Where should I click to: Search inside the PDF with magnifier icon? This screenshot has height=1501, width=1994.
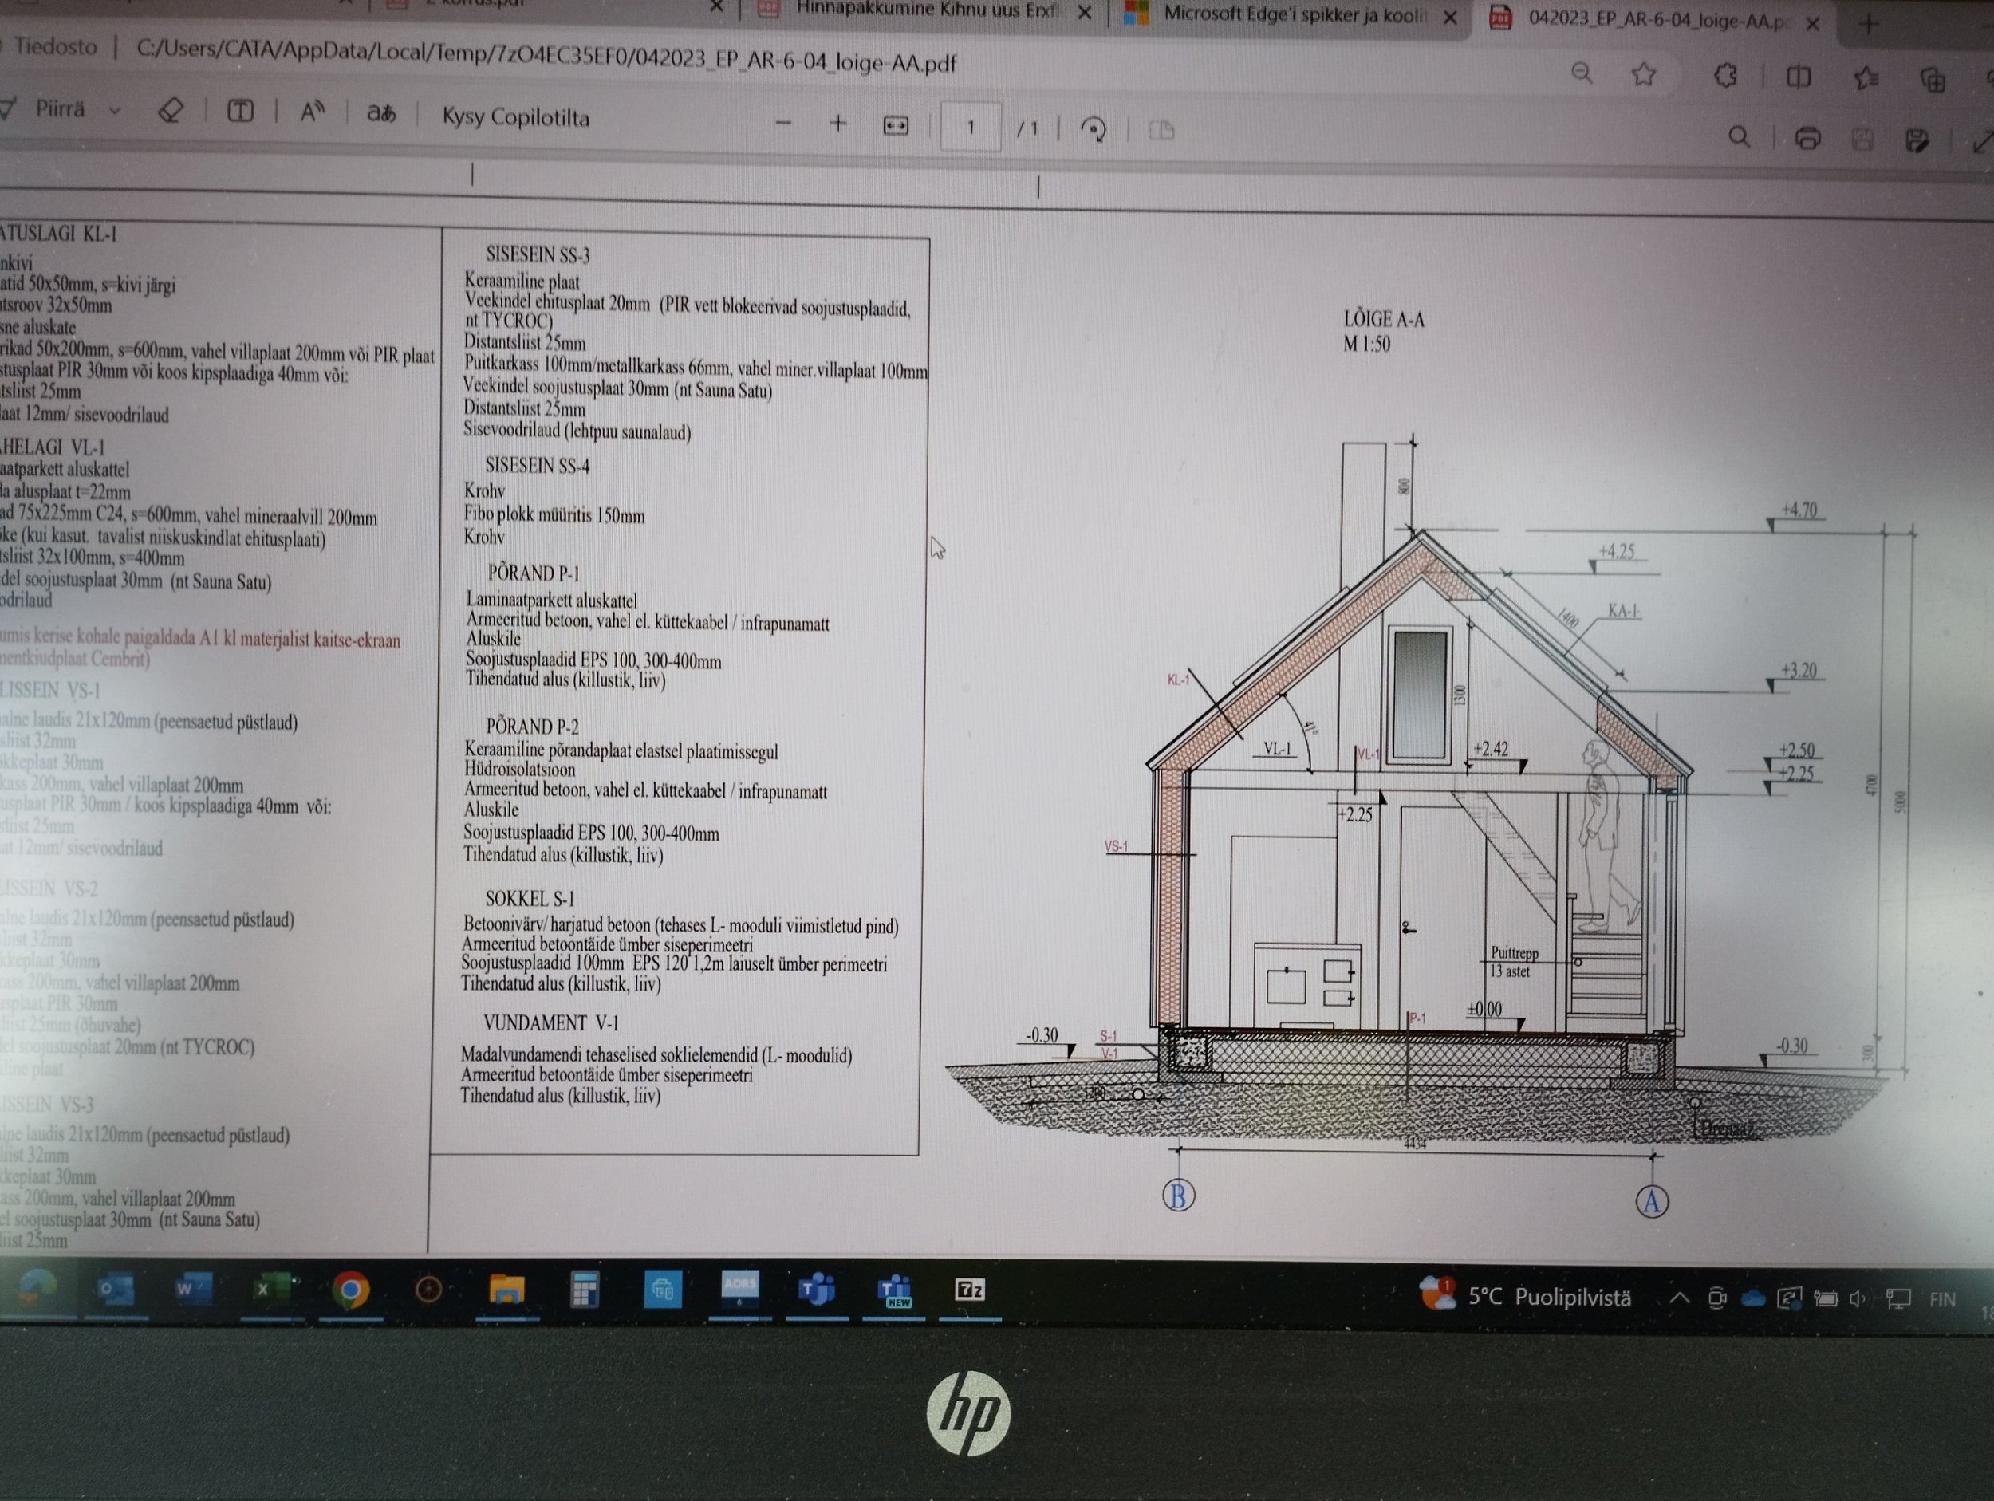coord(1739,137)
